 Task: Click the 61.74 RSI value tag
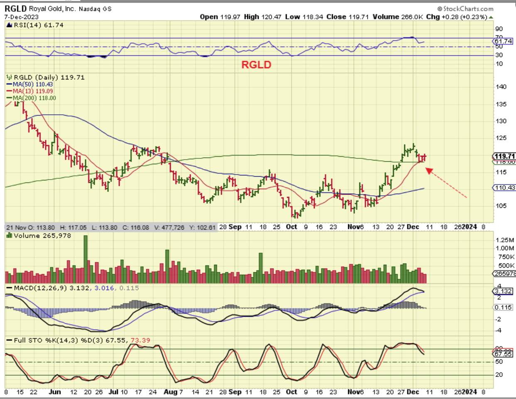[503, 41]
